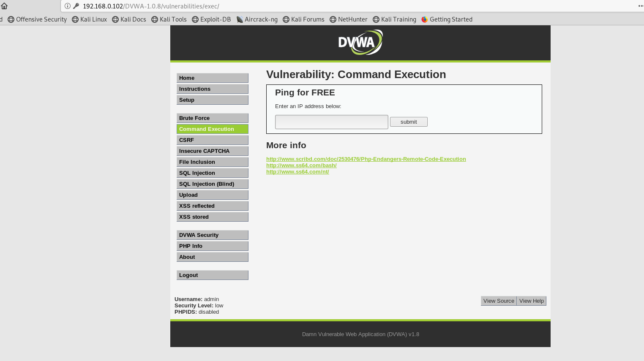The height and width of the screenshot is (361, 644).
Task: Click the 'Ping for FREE' heading
Action: (305, 92)
